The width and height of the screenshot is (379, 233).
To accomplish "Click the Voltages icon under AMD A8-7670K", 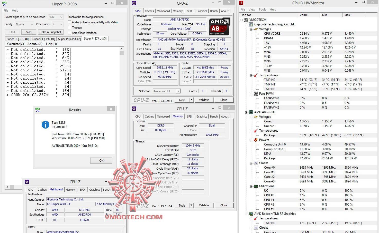I will pyautogui.click(x=256, y=117).
